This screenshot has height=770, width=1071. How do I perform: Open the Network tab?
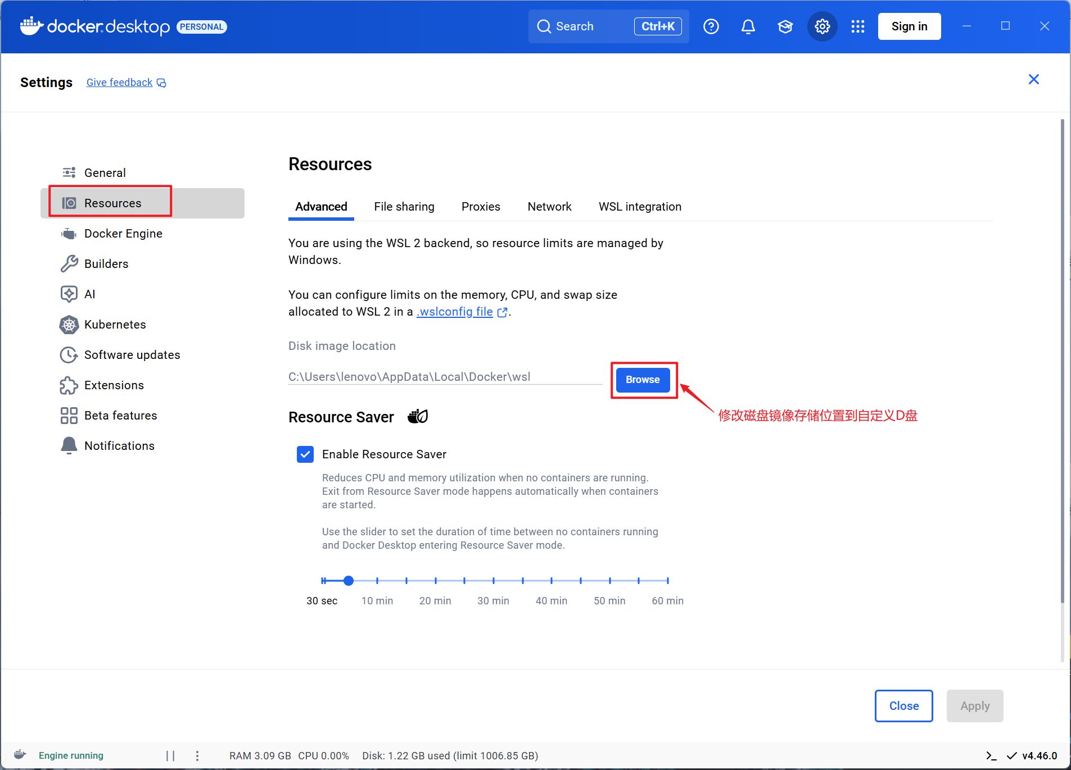549,206
